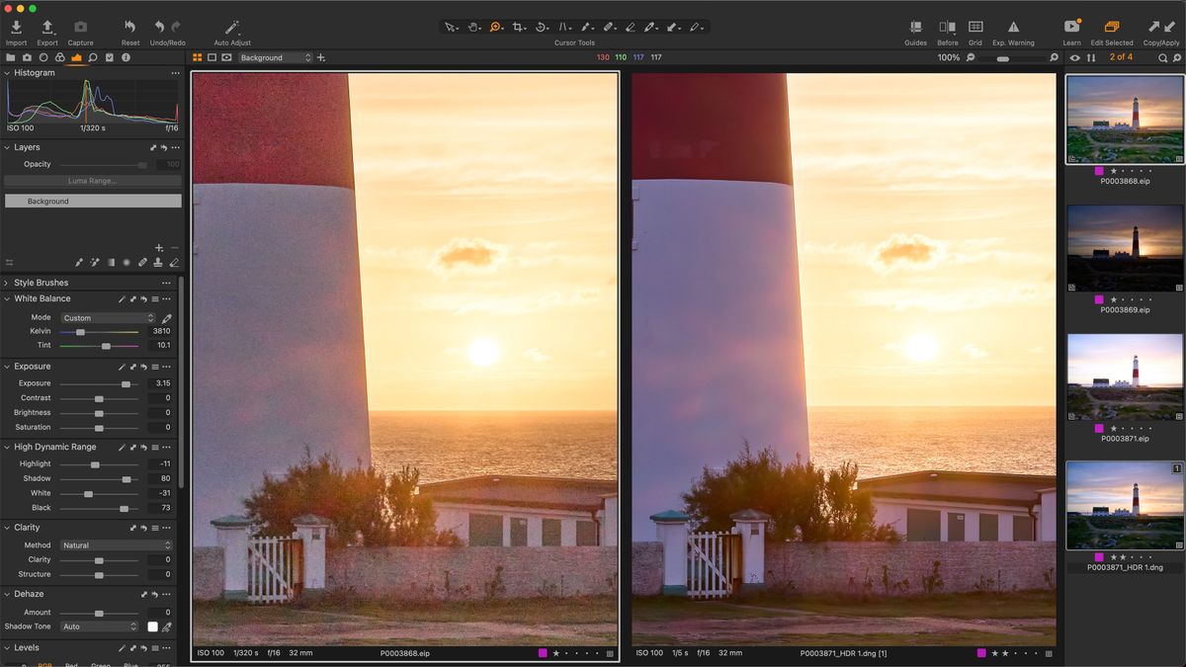The image size is (1186, 667).
Task: Enable the Before view comparison
Action: [x=946, y=27]
